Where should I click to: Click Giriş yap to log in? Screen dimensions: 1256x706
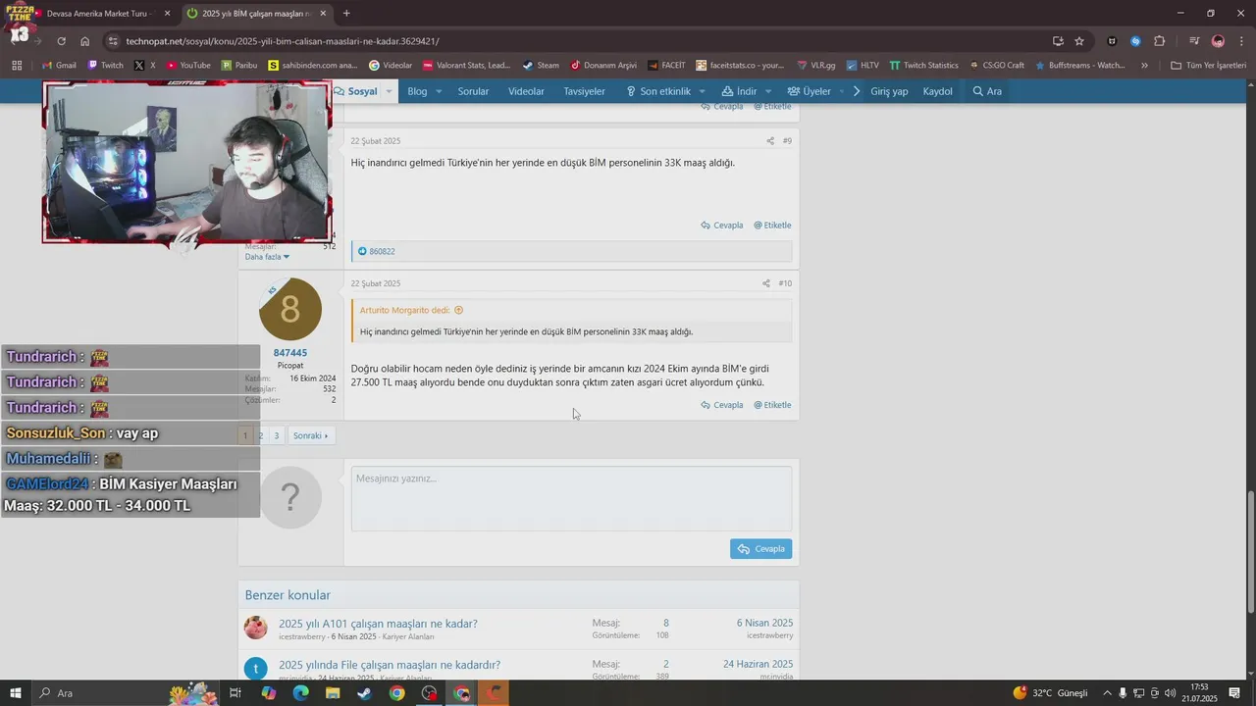pos(889,91)
